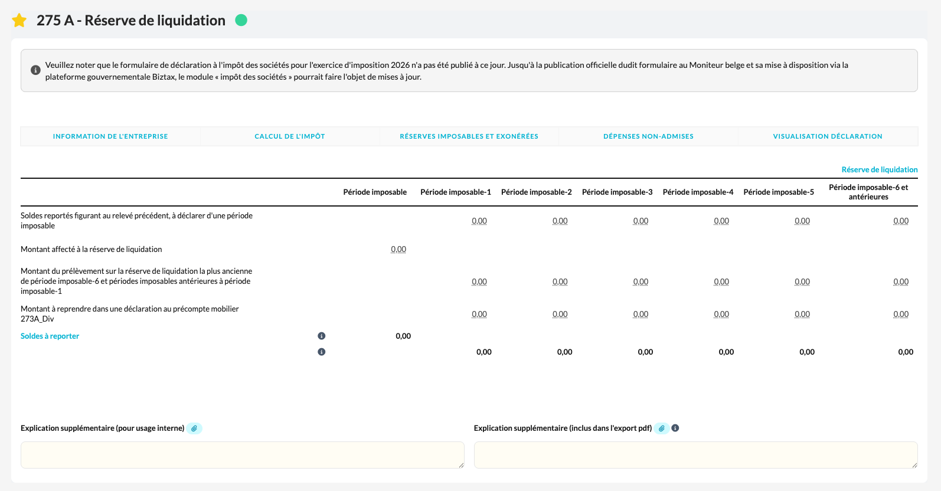941x491 pixels.
Task: Click pdf export explanation text area
Action: 695,455
